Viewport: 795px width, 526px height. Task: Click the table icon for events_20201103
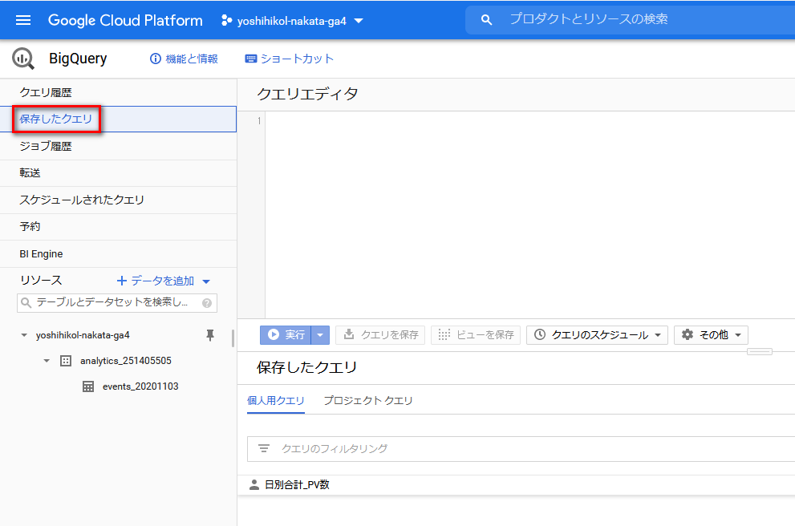click(88, 386)
